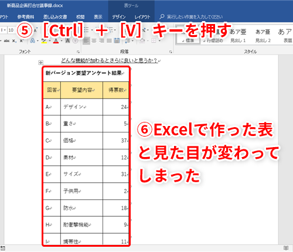Click the 得票数 header cell
Screen dimensions: 293x252
(116, 90)
